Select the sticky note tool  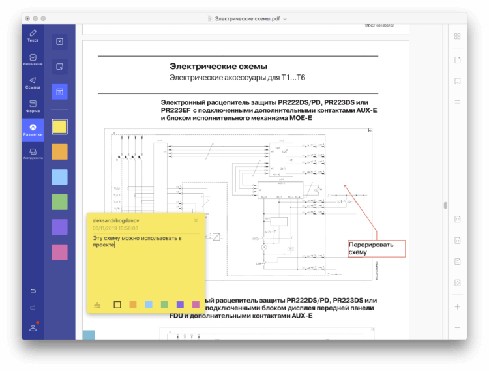tap(59, 92)
